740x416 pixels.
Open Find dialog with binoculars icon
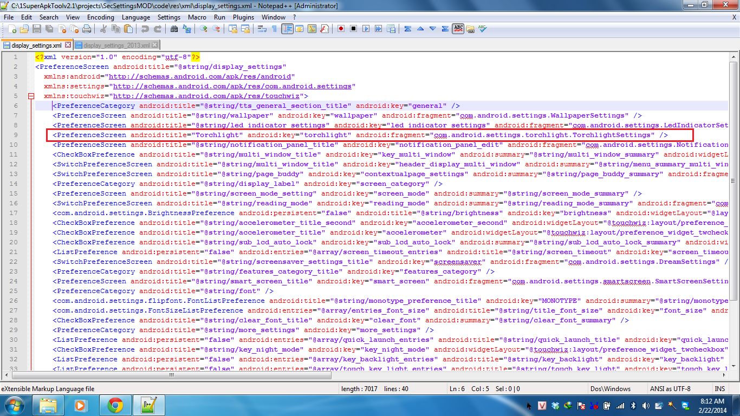tap(173, 29)
